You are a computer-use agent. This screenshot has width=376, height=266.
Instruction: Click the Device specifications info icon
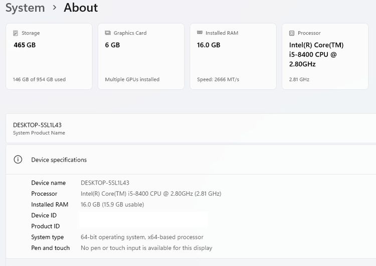pyautogui.click(x=18, y=160)
